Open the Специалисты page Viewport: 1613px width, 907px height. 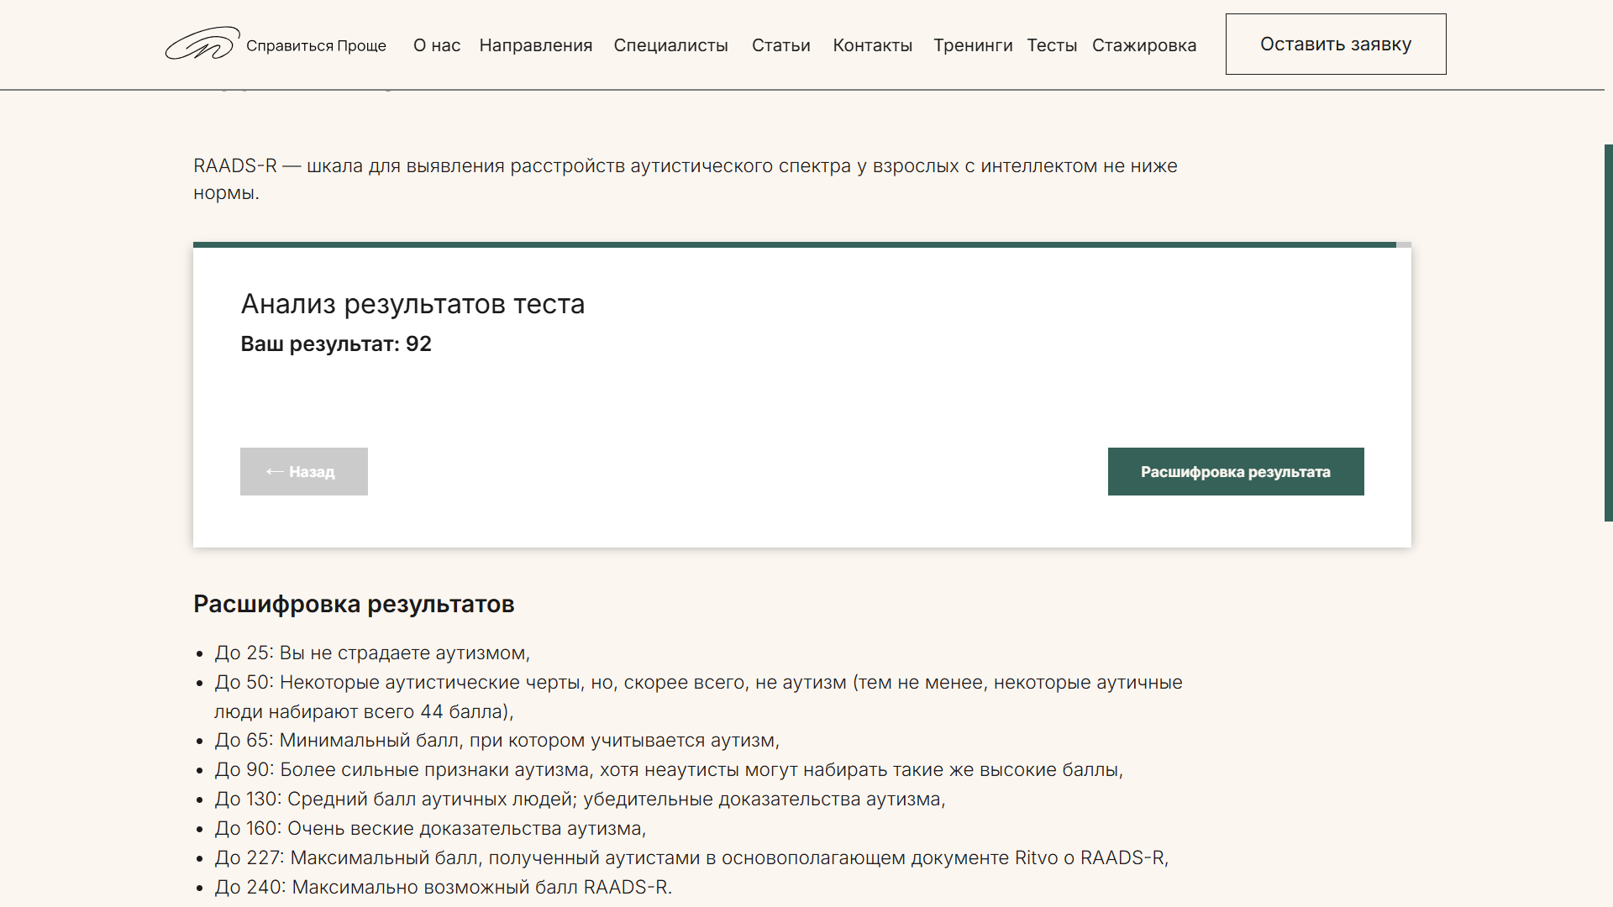click(670, 45)
